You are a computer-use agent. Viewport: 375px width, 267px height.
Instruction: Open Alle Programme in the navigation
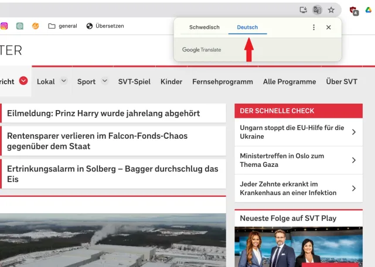(x=289, y=82)
